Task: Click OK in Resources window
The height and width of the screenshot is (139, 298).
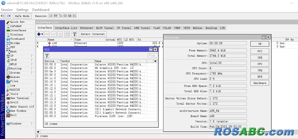Action: [x=260, y=44]
